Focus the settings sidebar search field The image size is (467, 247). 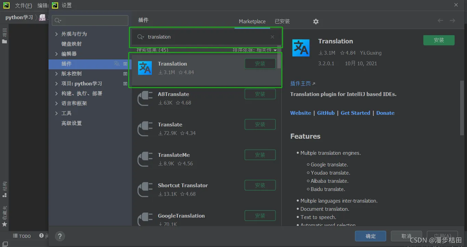[x=90, y=20]
